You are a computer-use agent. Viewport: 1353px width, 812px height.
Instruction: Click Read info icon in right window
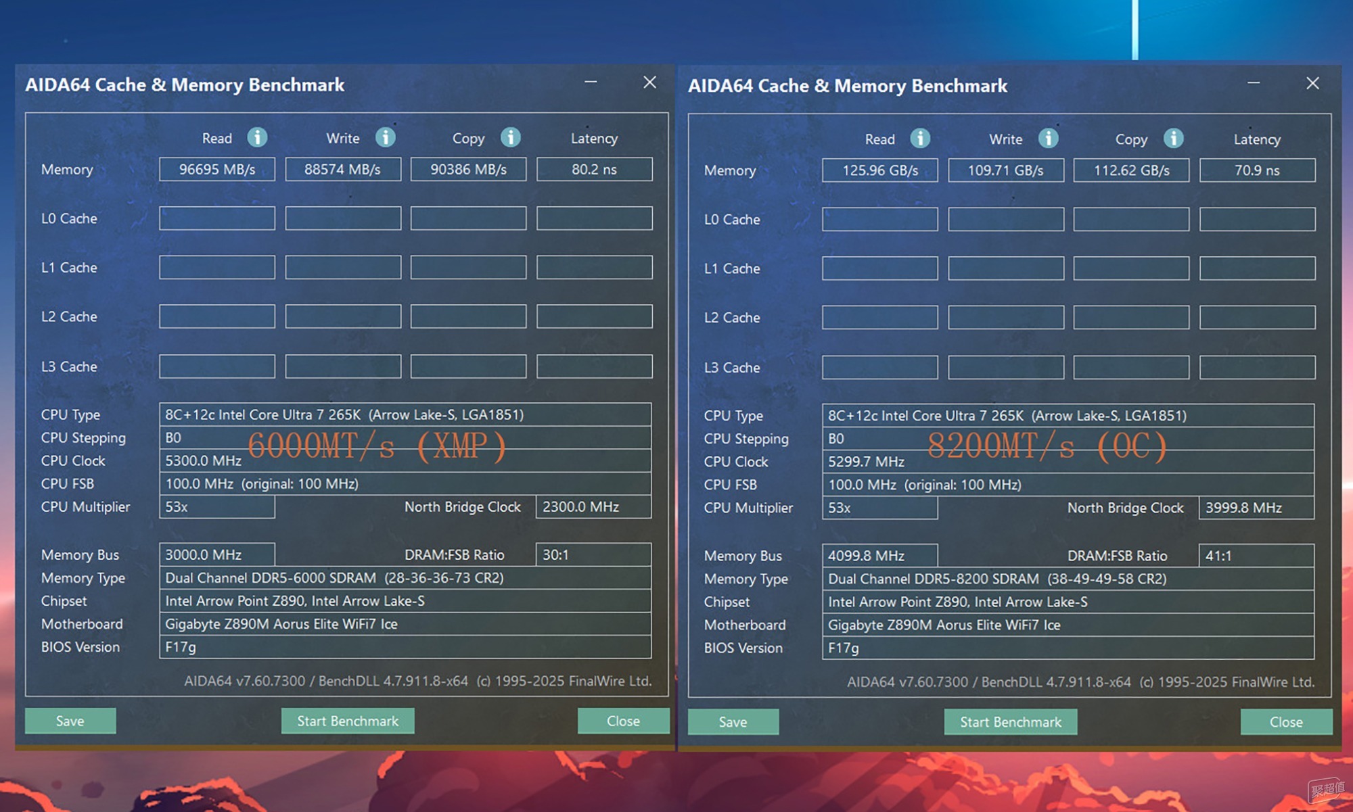point(920,139)
